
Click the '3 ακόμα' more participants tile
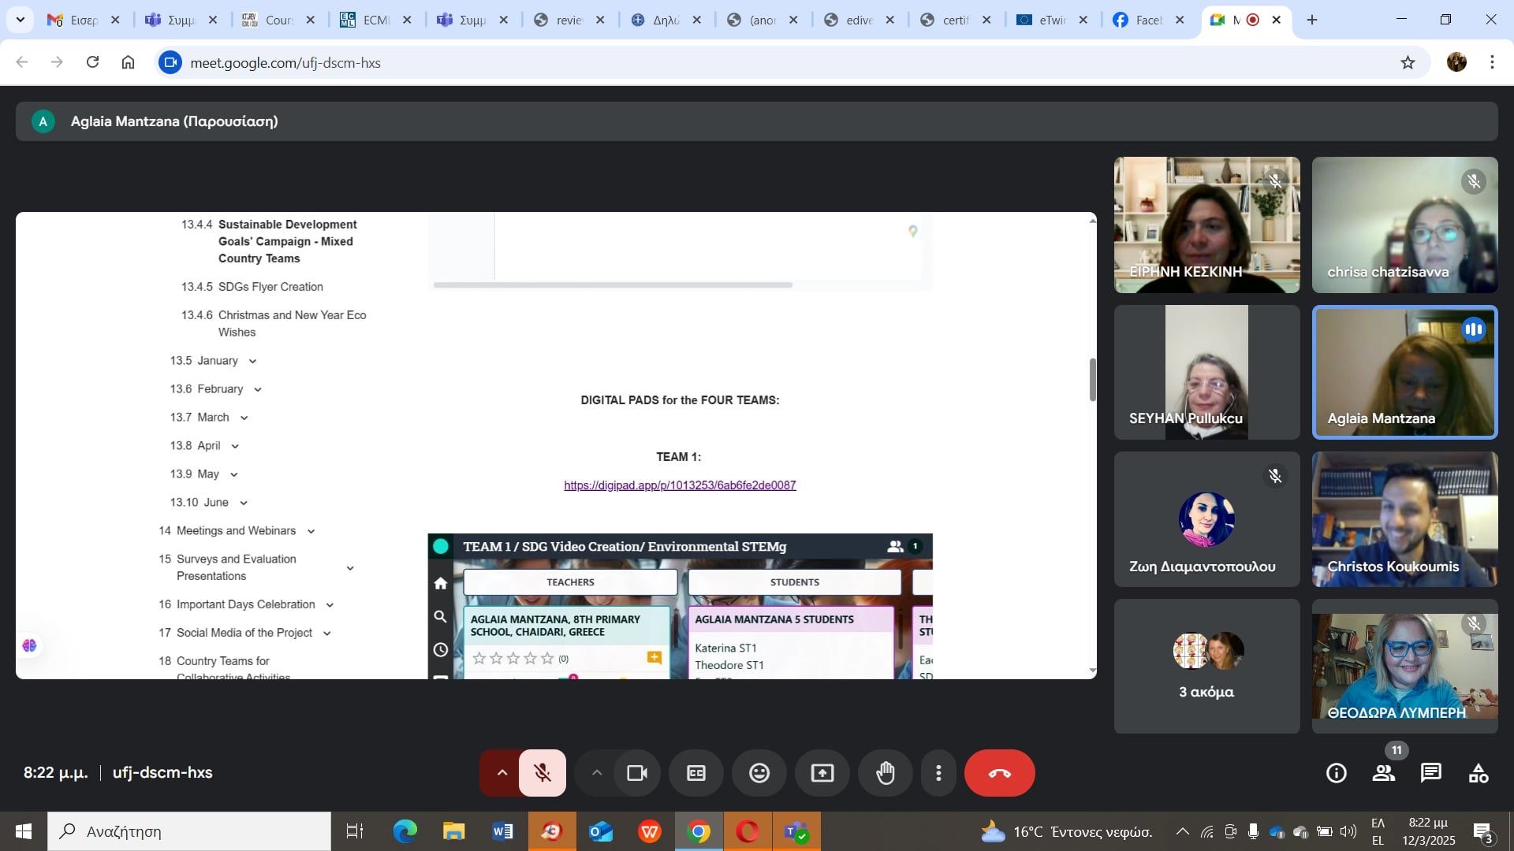[x=1206, y=667]
